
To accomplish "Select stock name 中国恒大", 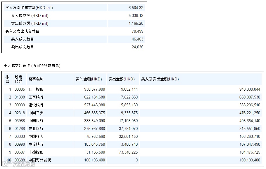I will pos(36,137).
